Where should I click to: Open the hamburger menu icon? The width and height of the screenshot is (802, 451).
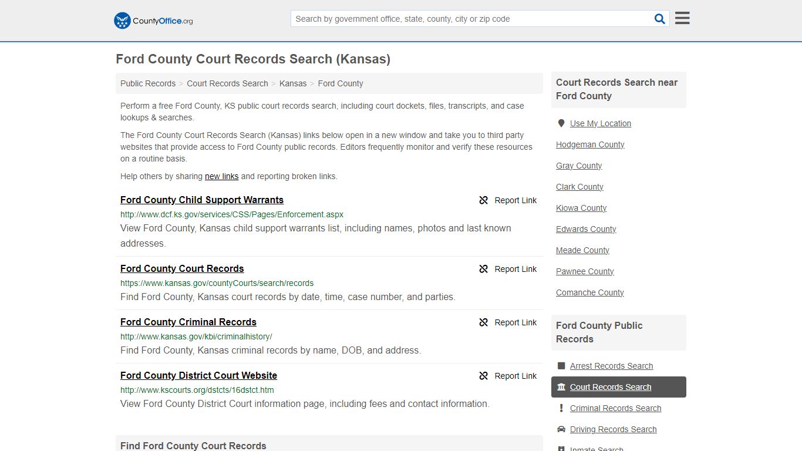(x=682, y=18)
